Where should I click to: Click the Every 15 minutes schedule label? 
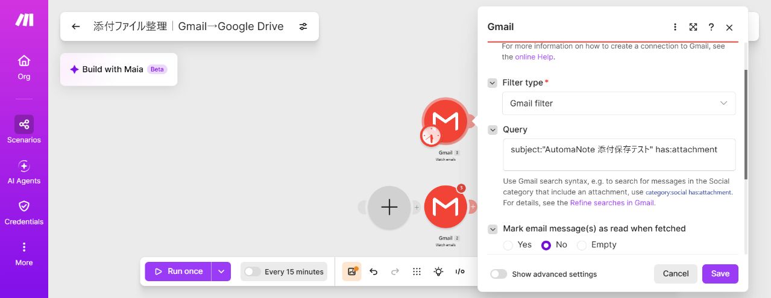coord(294,272)
